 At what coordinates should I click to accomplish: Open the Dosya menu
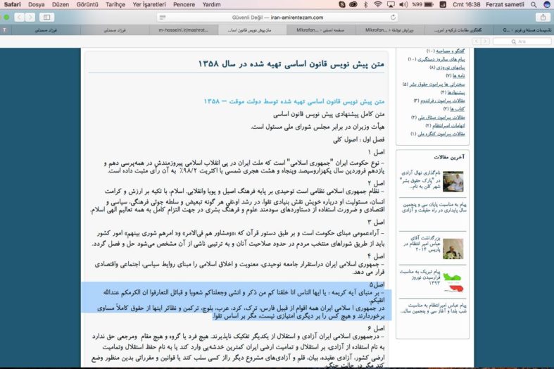click(36, 5)
